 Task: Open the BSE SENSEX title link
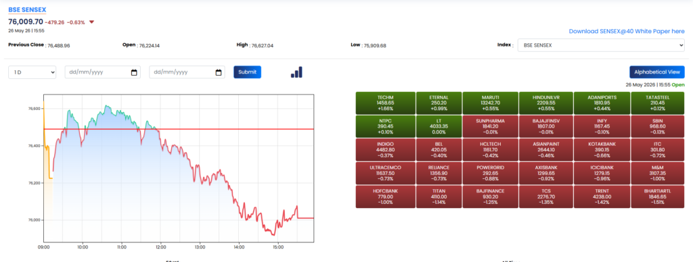(x=27, y=9)
